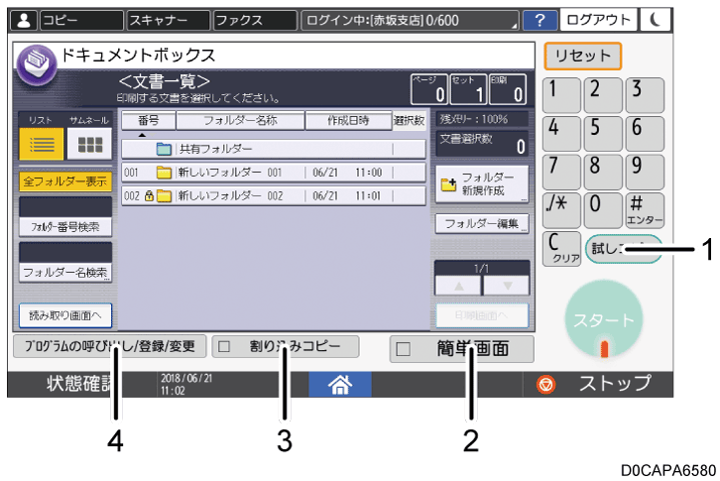This screenshot has width=720, height=481.
Task: Click the 文書選択数 display
Action: pos(482,144)
